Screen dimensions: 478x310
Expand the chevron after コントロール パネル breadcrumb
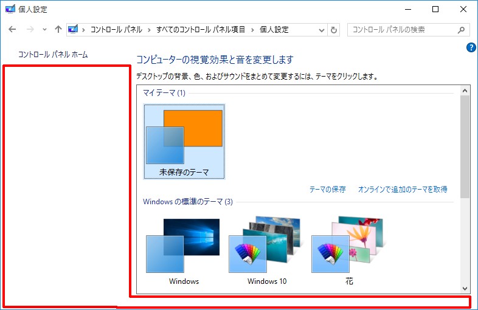pos(149,30)
